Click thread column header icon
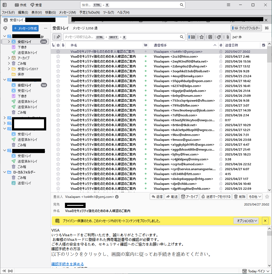Viewport: 272px width, 274px height. pyautogui.click(x=53, y=45)
